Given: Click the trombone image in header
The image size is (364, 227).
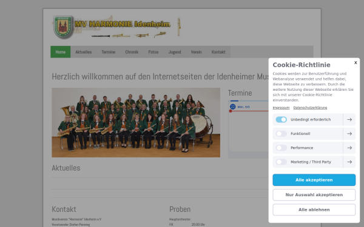Looking at the screenshot, I should [179, 27].
